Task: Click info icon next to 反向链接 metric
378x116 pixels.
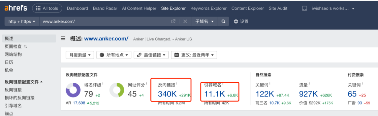Action: (x=177, y=84)
